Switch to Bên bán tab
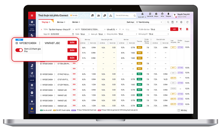 pyautogui.click(x=76, y=22)
